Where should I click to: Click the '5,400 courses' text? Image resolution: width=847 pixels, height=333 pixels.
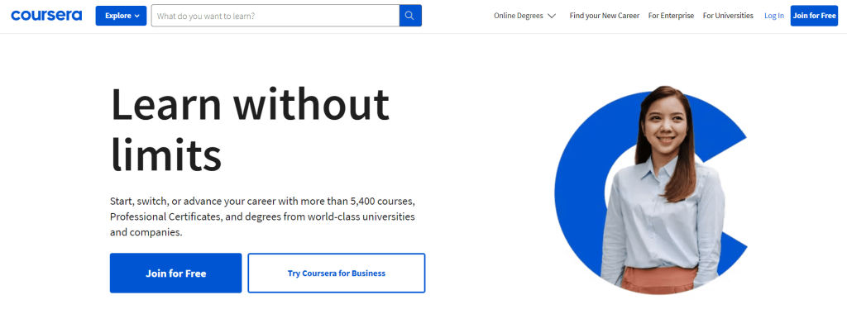click(382, 202)
